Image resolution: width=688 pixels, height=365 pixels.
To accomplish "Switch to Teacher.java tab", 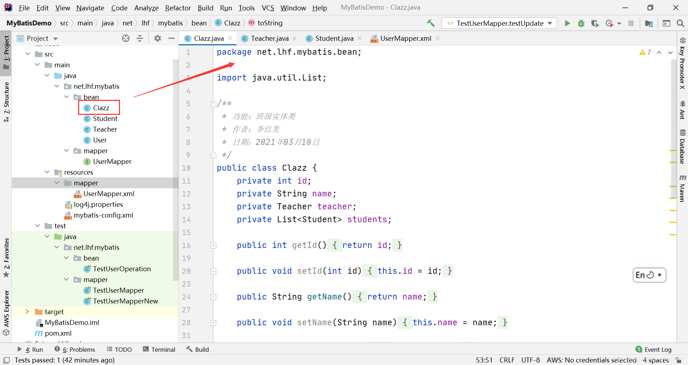I will pos(269,38).
